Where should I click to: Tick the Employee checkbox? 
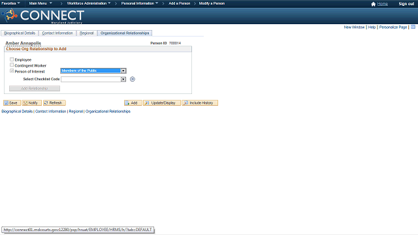pos(12,59)
